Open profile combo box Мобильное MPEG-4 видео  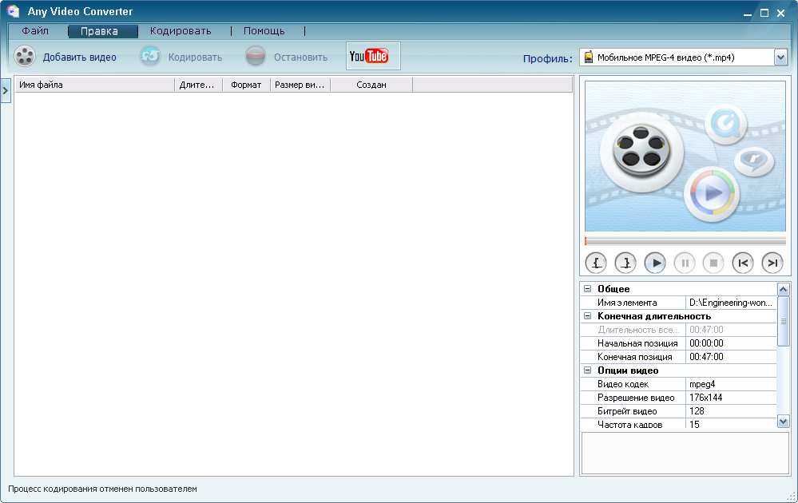click(684, 57)
